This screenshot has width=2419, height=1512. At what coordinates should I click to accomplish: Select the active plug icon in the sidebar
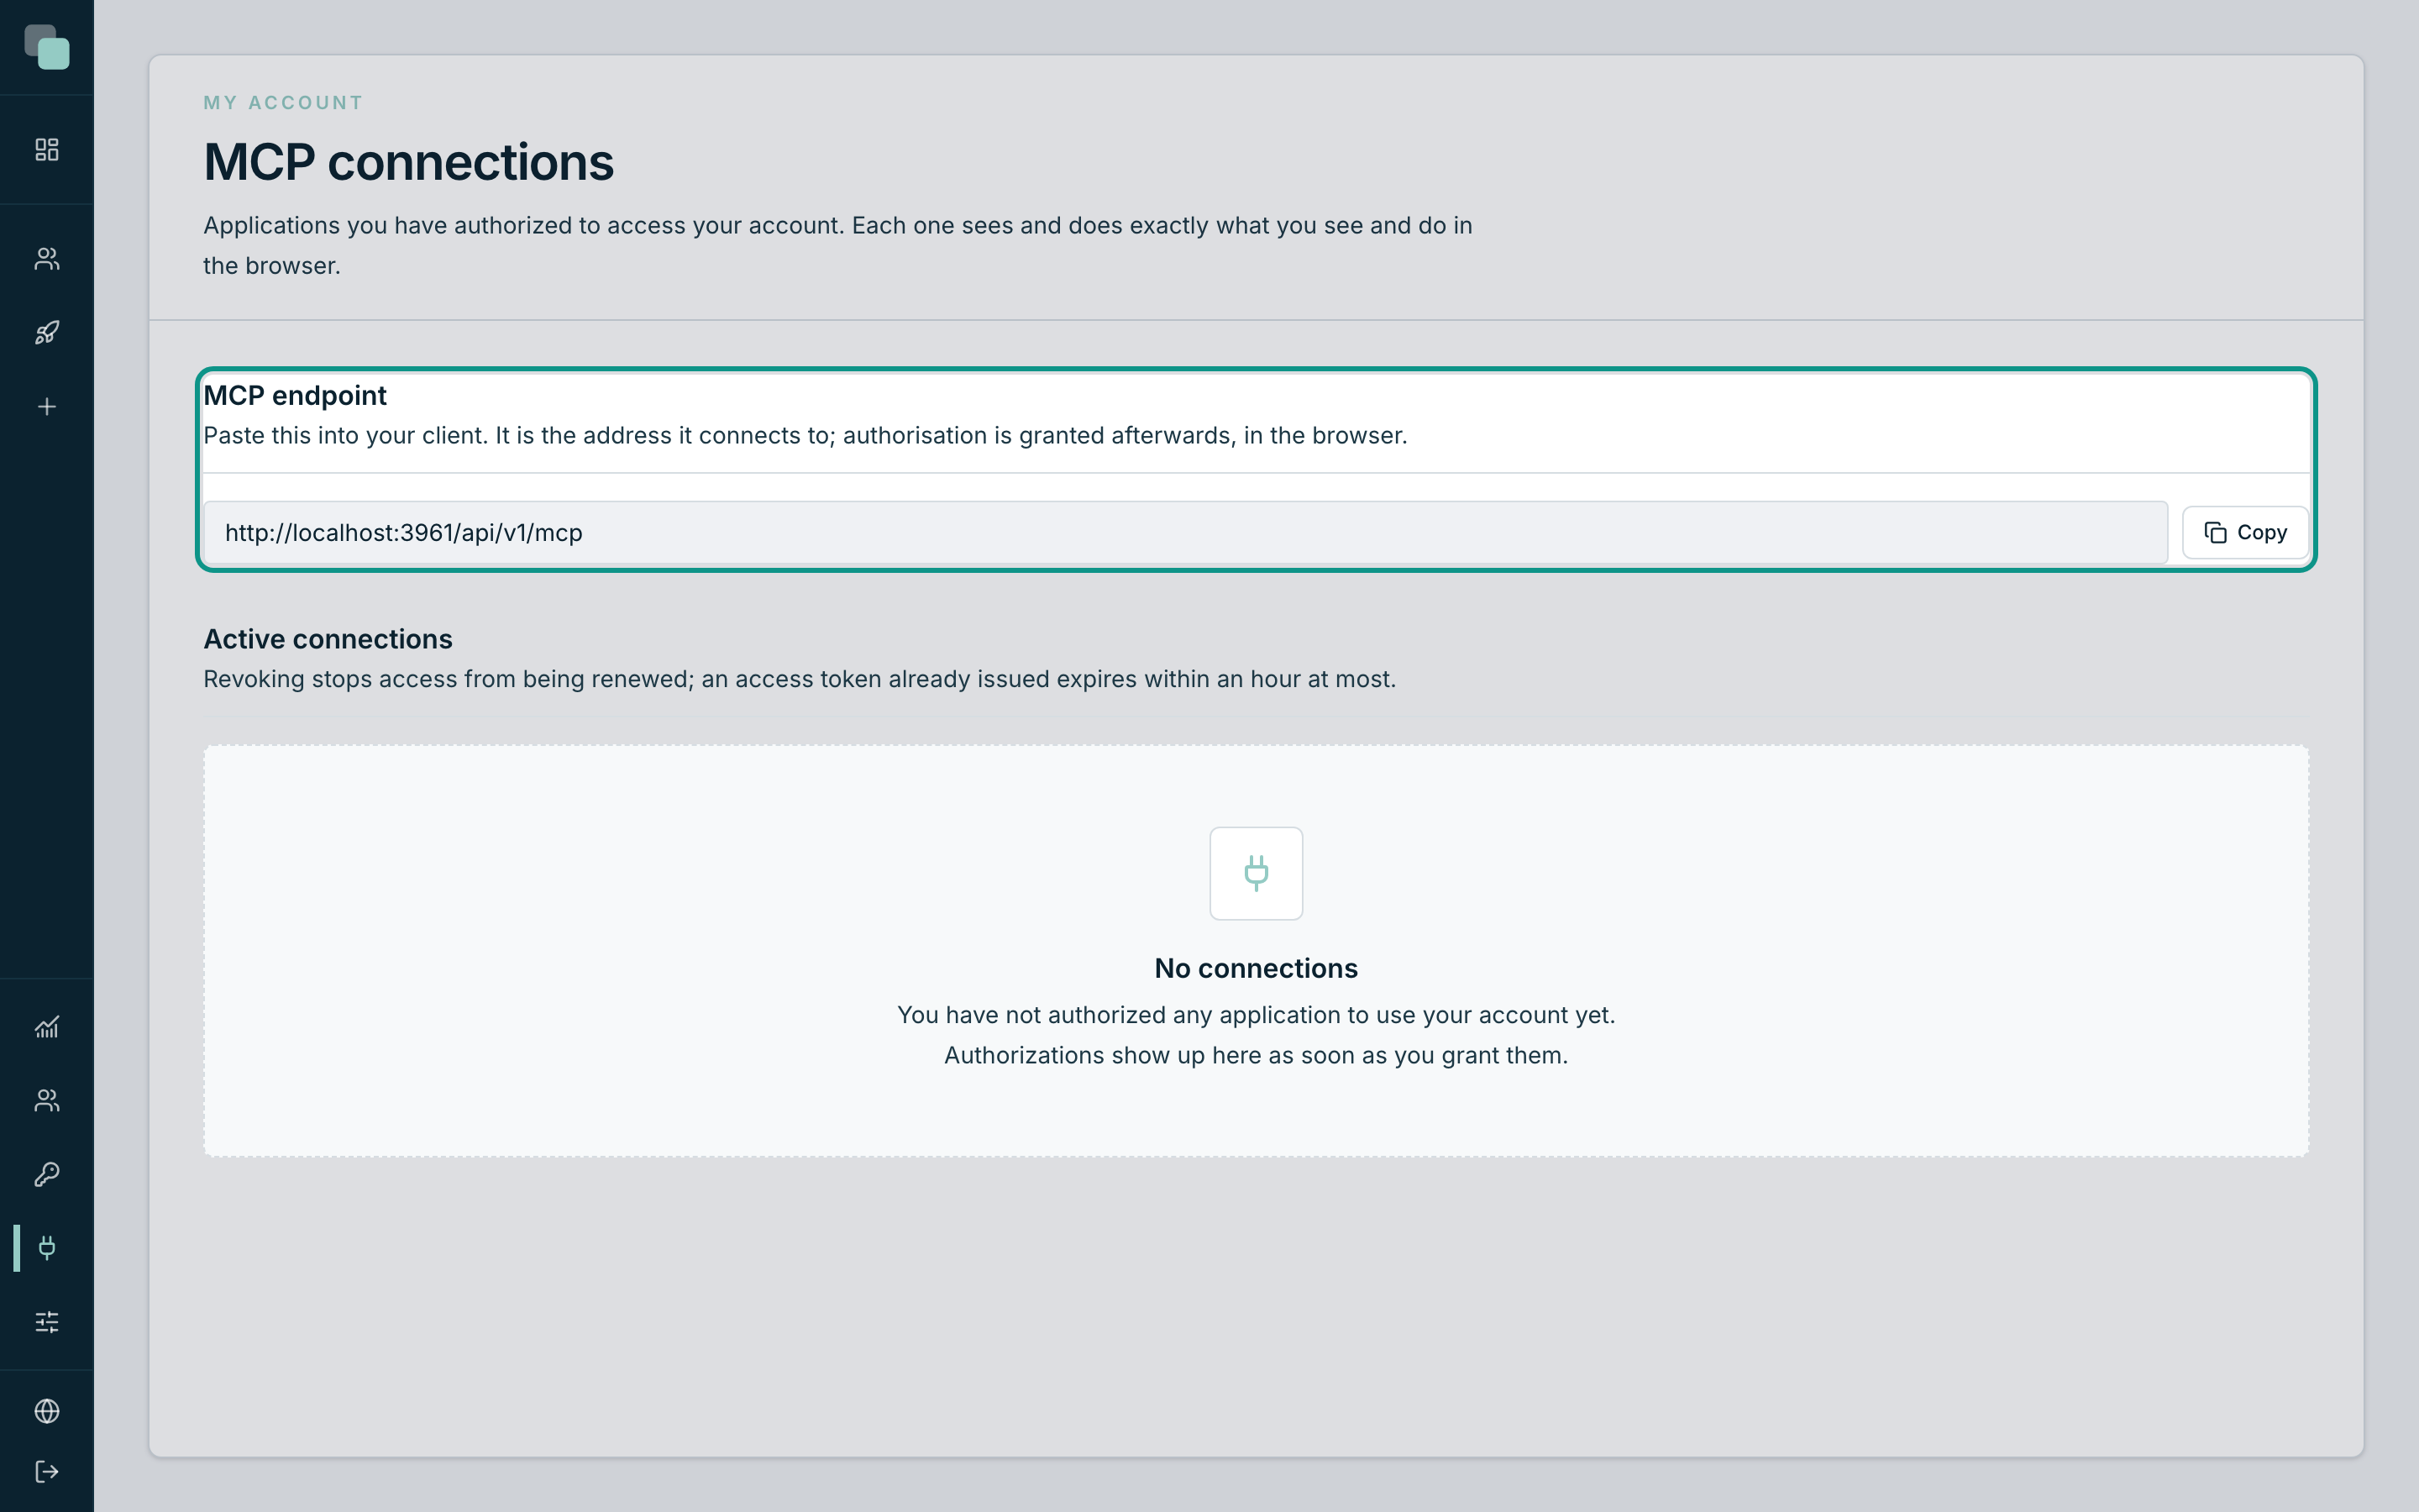[x=47, y=1248]
